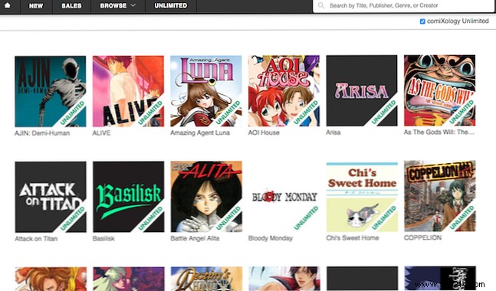Open the AJIN Demi-Human cover
This screenshot has width=496, height=291.
coord(51,91)
